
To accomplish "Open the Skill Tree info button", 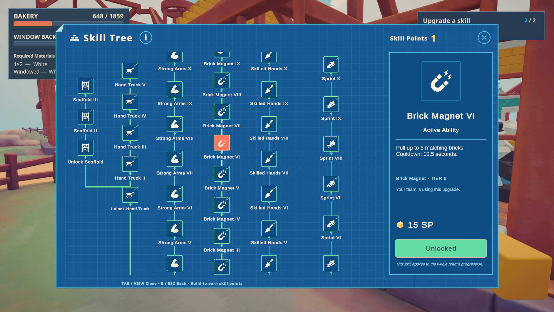I will tap(146, 38).
